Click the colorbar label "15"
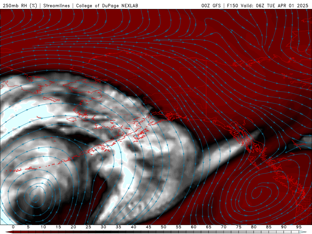This screenshot has width=312, height=234. pyautogui.click(x=58, y=227)
